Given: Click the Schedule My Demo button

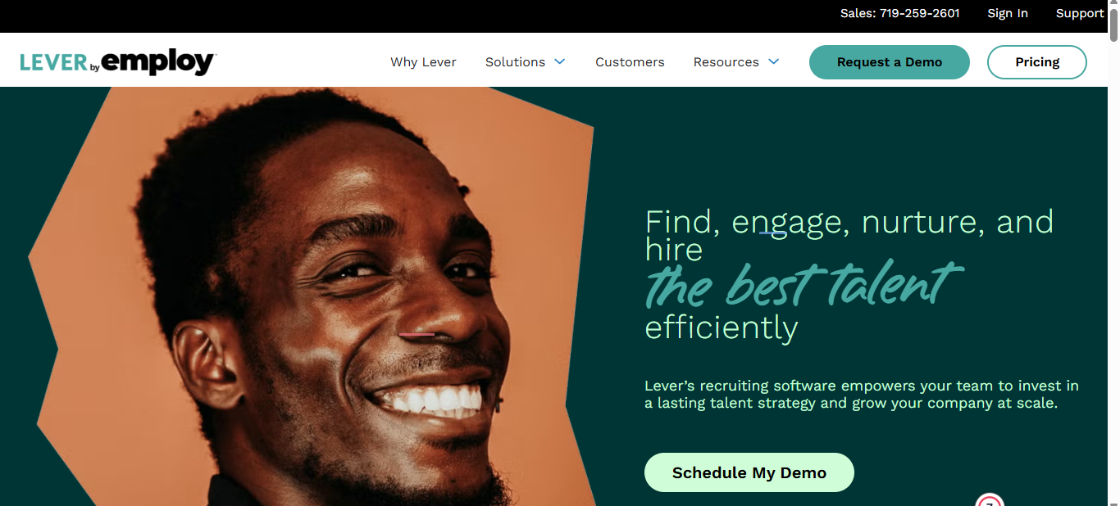Looking at the screenshot, I should (749, 472).
